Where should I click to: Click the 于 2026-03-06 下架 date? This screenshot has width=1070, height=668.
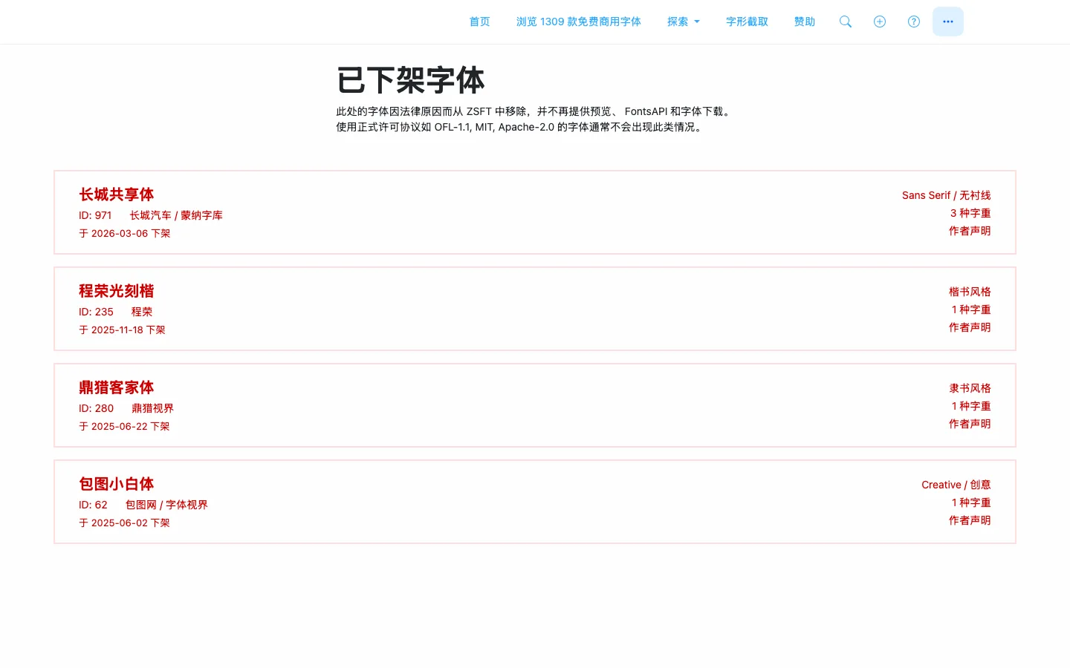click(125, 233)
